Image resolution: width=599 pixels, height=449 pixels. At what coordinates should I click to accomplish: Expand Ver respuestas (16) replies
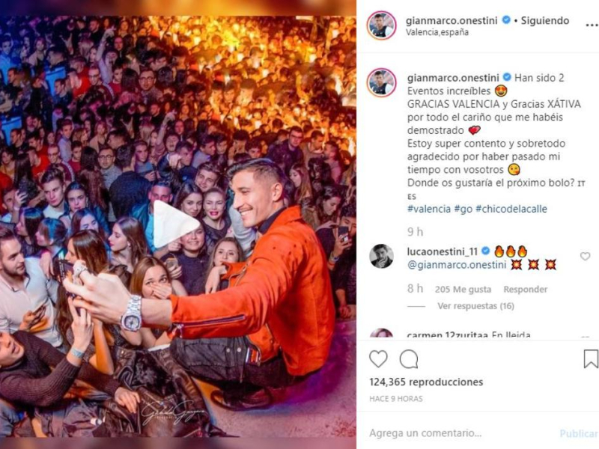pyautogui.click(x=475, y=306)
